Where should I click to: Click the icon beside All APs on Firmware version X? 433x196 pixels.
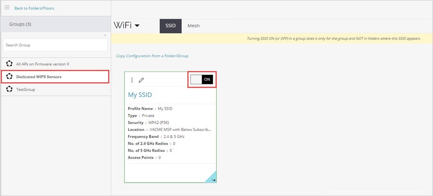pos(9,64)
